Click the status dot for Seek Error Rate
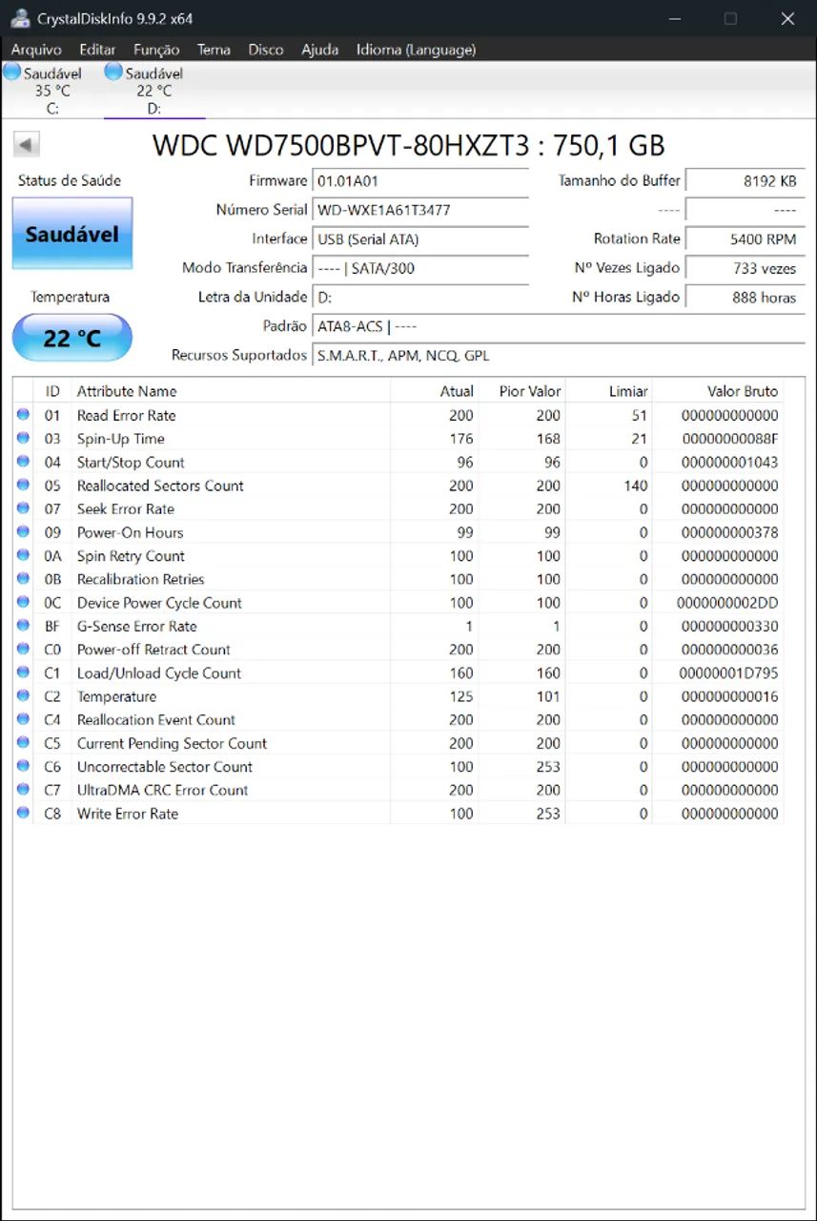817x1221 pixels. tap(23, 508)
